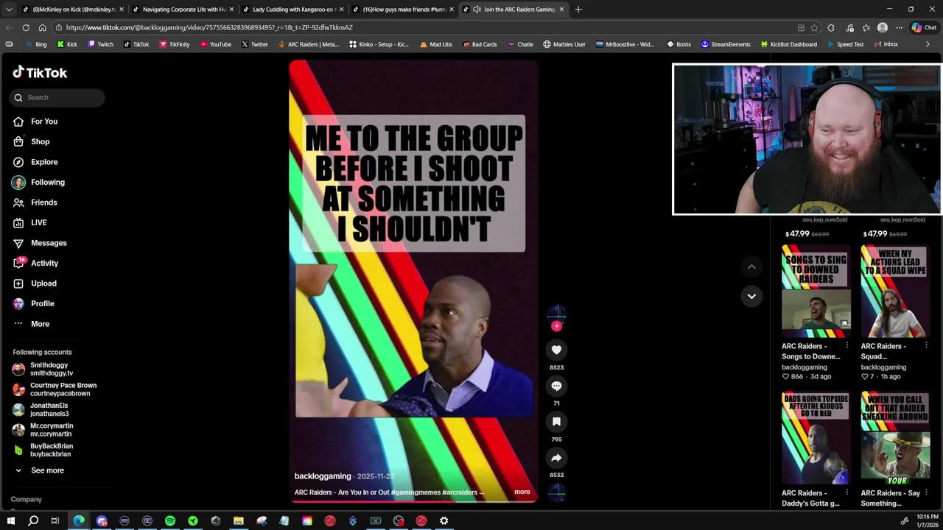Open a new browser tab
The height and width of the screenshot is (530, 943).
pyautogui.click(x=578, y=10)
